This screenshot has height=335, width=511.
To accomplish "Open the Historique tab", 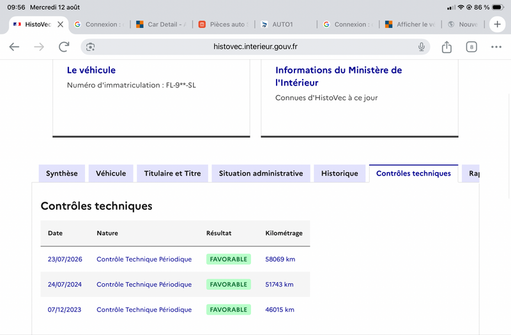I will 340,174.
